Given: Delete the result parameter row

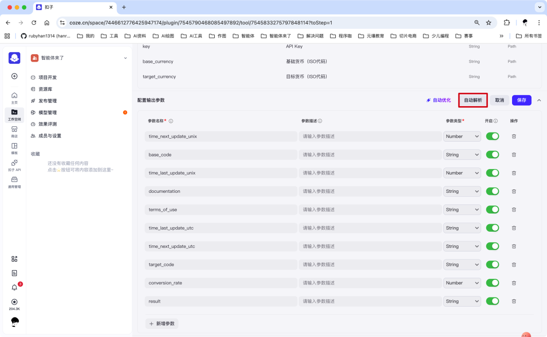Looking at the screenshot, I should pyautogui.click(x=514, y=302).
